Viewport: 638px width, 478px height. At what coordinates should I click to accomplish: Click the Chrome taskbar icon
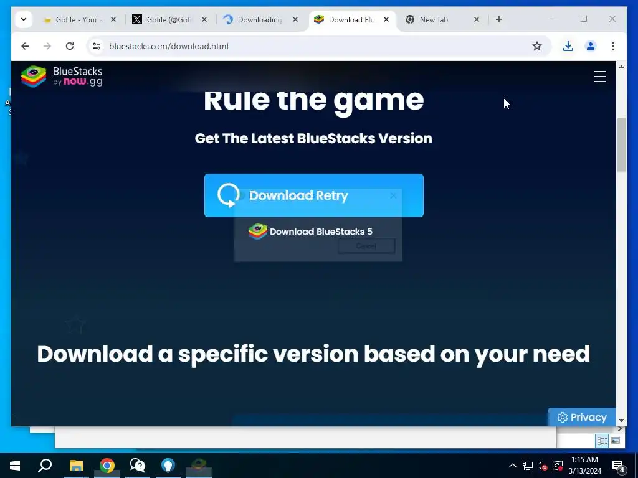coord(107,466)
